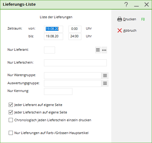Image resolution: width=152 pixels, height=143 pixels.
Task: Open supplier list via Nur Lieferant list icon
Action: click(98, 50)
